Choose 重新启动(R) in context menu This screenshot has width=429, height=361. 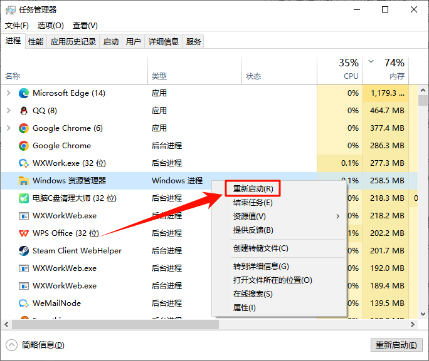click(253, 188)
